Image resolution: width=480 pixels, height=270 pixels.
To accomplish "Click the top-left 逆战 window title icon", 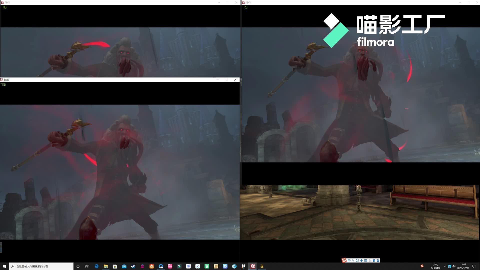I will pyautogui.click(x=2, y=2).
